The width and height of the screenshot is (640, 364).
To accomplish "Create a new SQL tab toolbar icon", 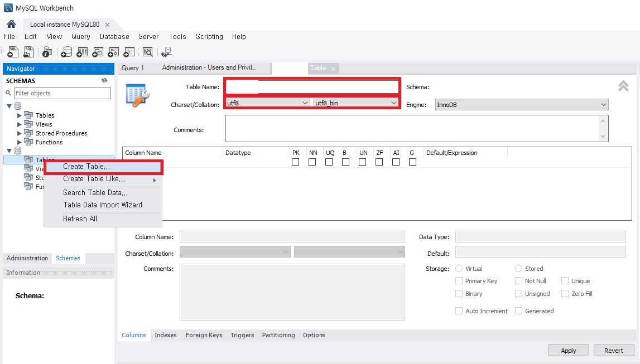I will 13,52.
